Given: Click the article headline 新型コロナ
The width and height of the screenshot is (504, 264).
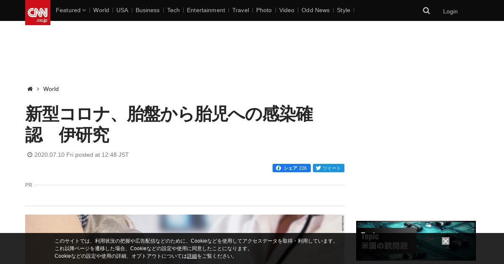Looking at the screenshot, I should [169, 124].
